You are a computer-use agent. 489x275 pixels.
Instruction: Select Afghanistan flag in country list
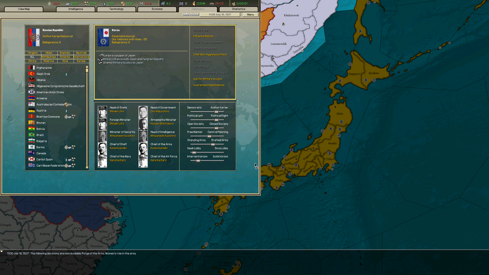coord(31,68)
